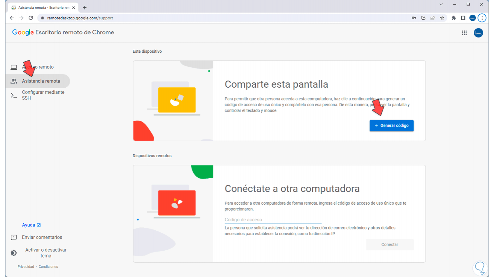Bookmark this page with the star icon

[x=442, y=18]
